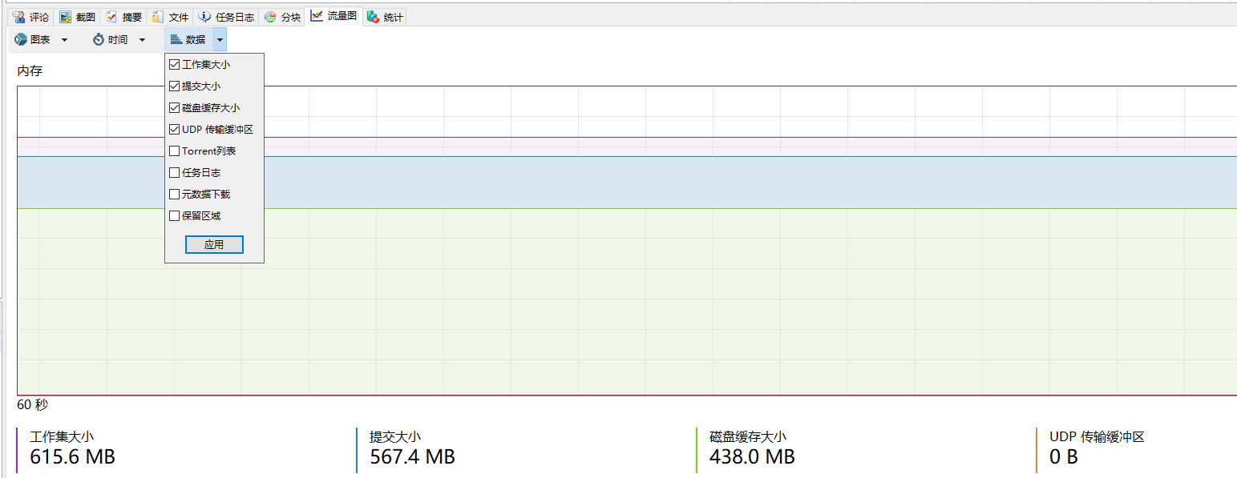
Task: Enable the Torrent列表 checkbox
Action: pyautogui.click(x=175, y=151)
